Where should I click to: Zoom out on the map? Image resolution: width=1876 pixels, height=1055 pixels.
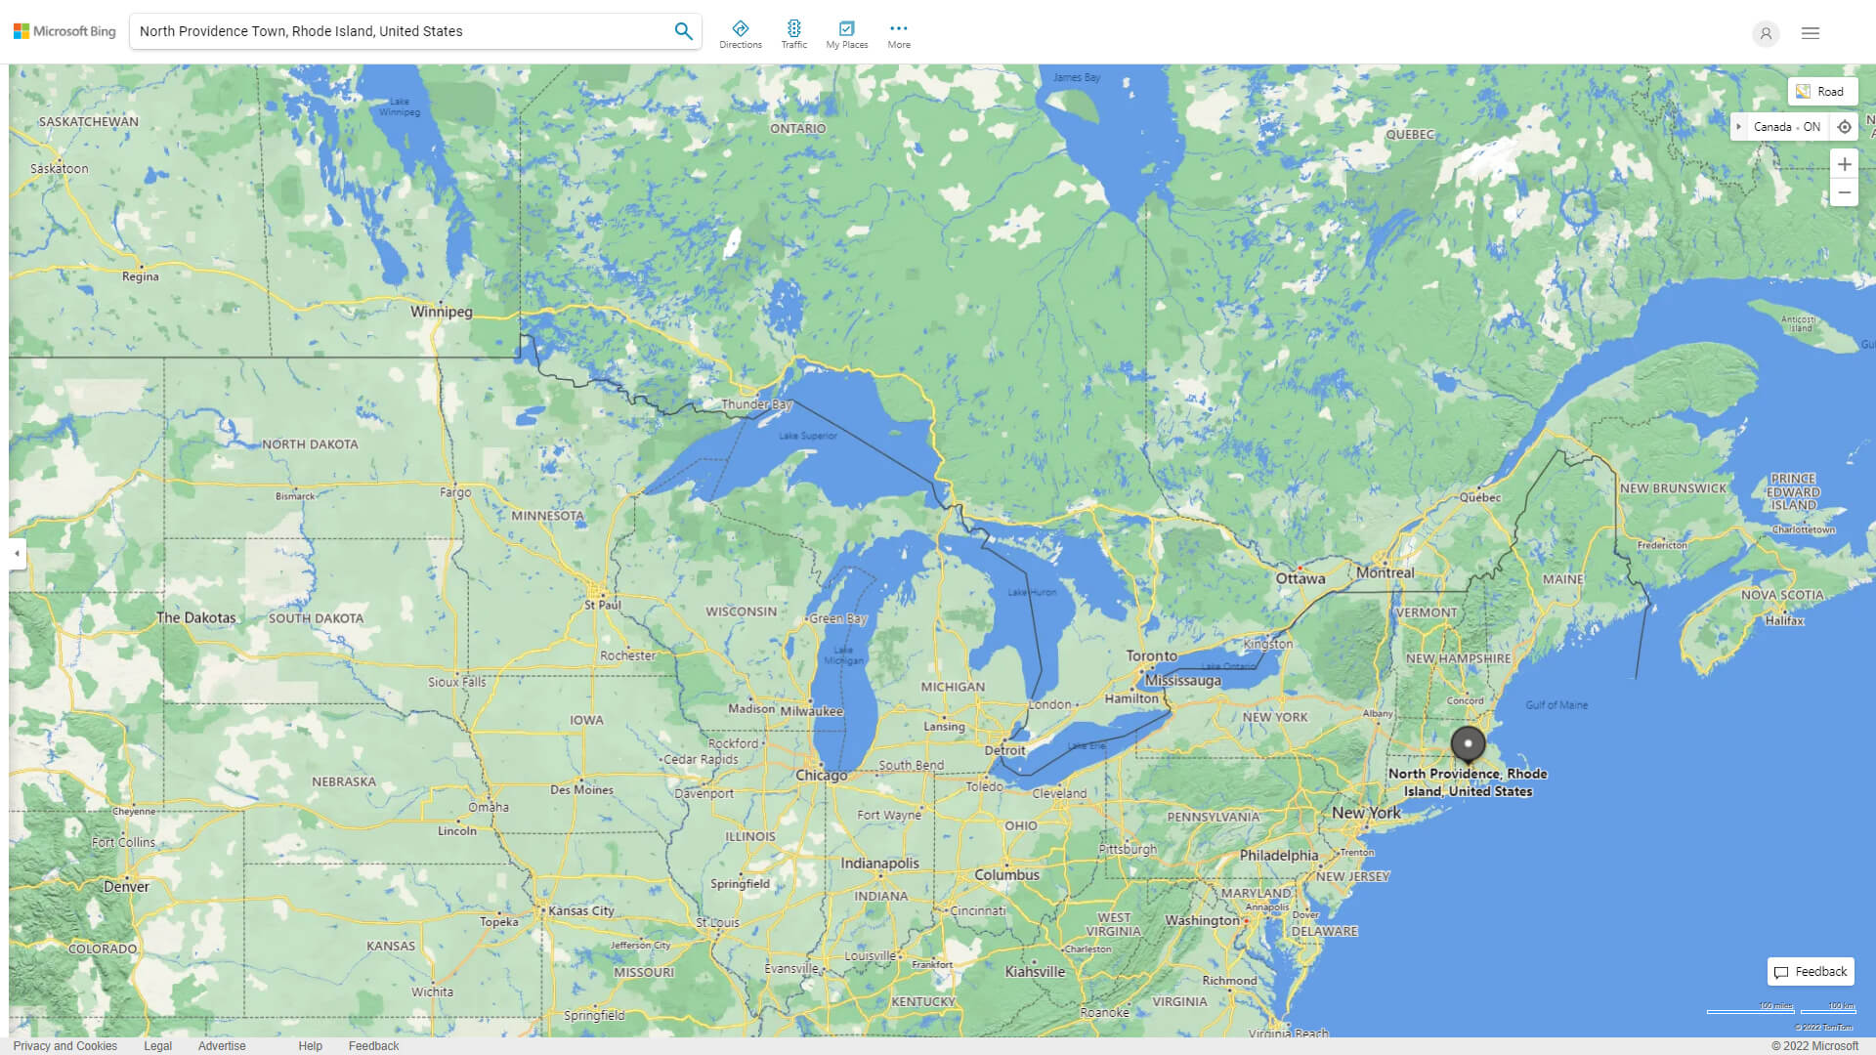[x=1844, y=192]
